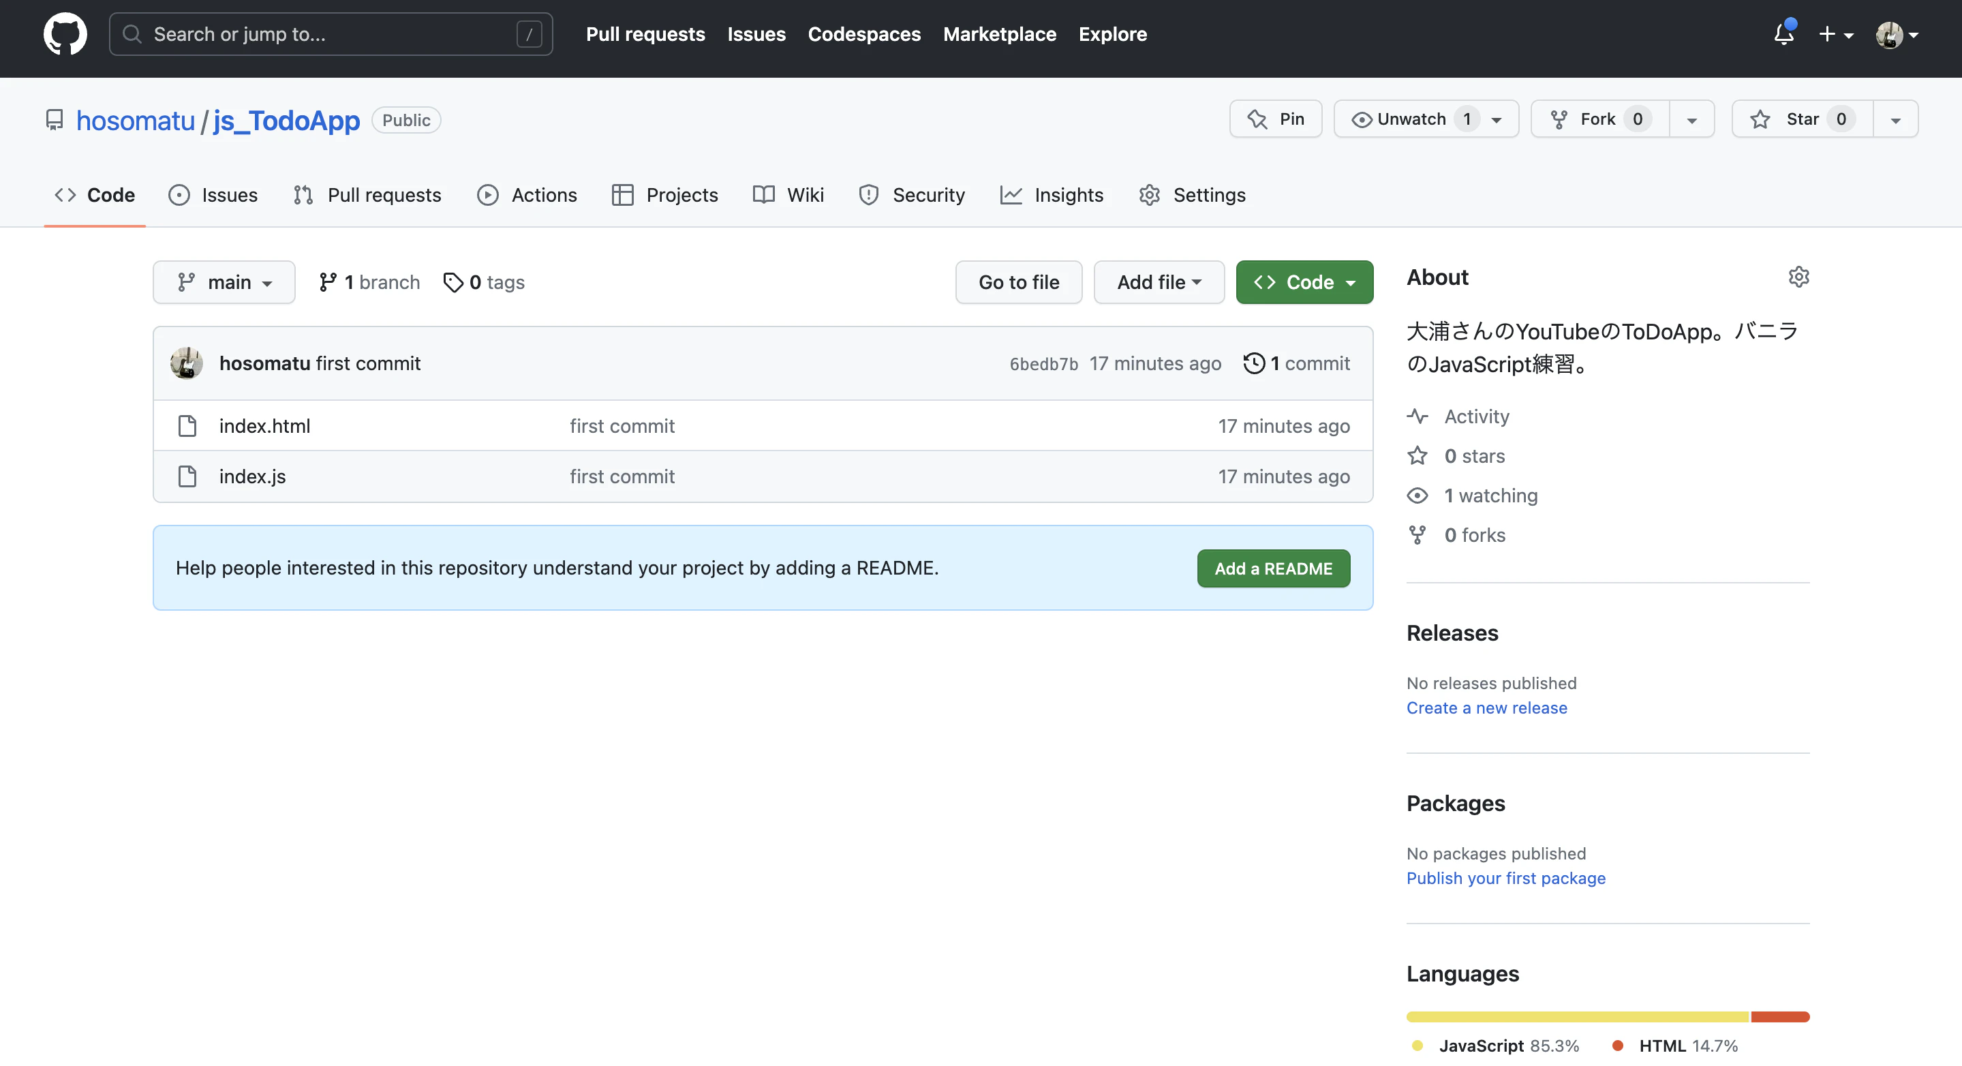Open the js_TodoApp repository link
The height and width of the screenshot is (1066, 1962).
click(286, 121)
